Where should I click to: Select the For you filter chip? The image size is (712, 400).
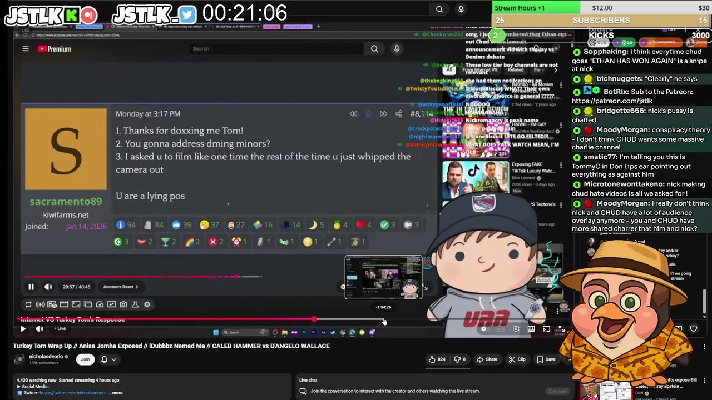[x=540, y=70]
